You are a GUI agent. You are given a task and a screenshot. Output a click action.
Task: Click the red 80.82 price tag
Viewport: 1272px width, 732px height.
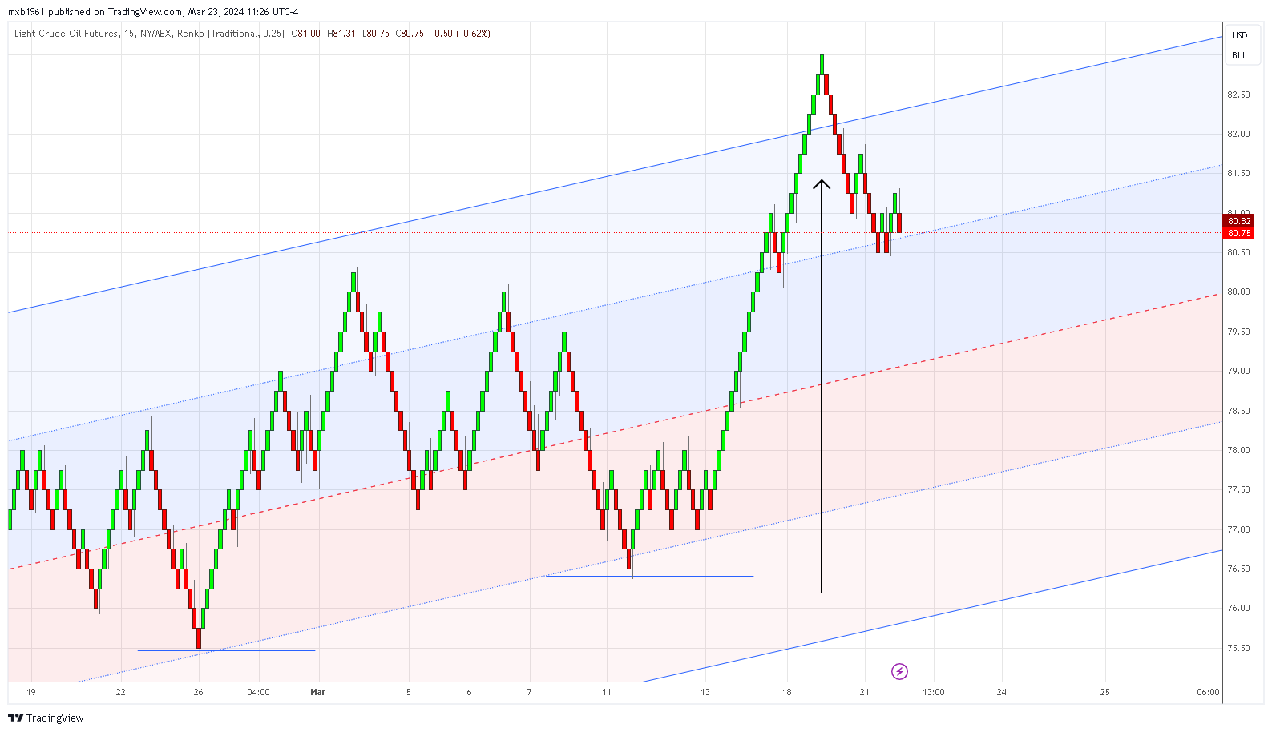[x=1239, y=221]
